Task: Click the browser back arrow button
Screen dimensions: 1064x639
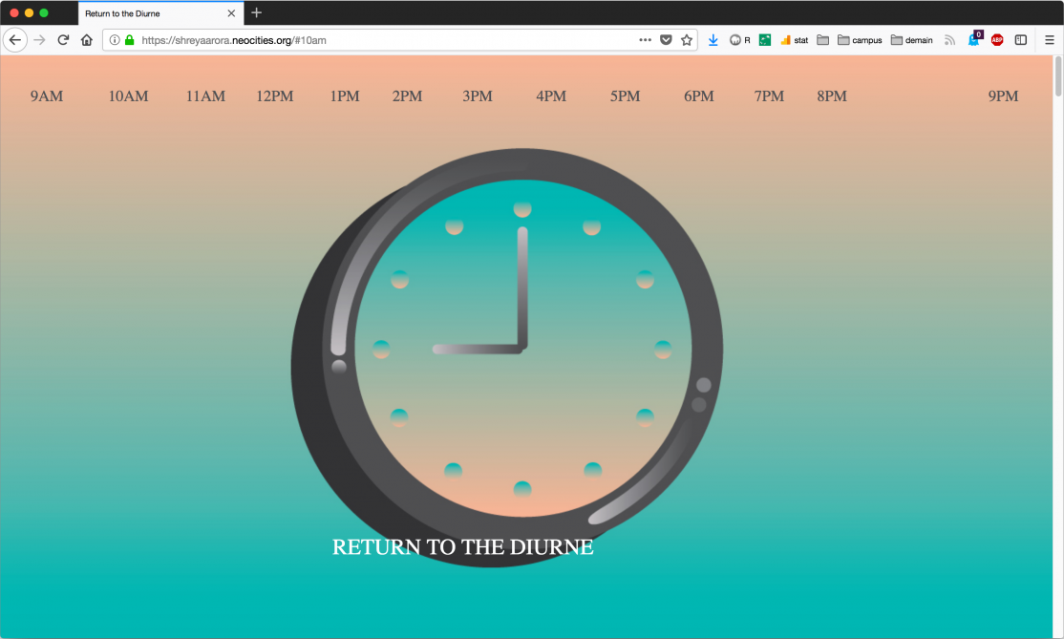Action: (14, 40)
